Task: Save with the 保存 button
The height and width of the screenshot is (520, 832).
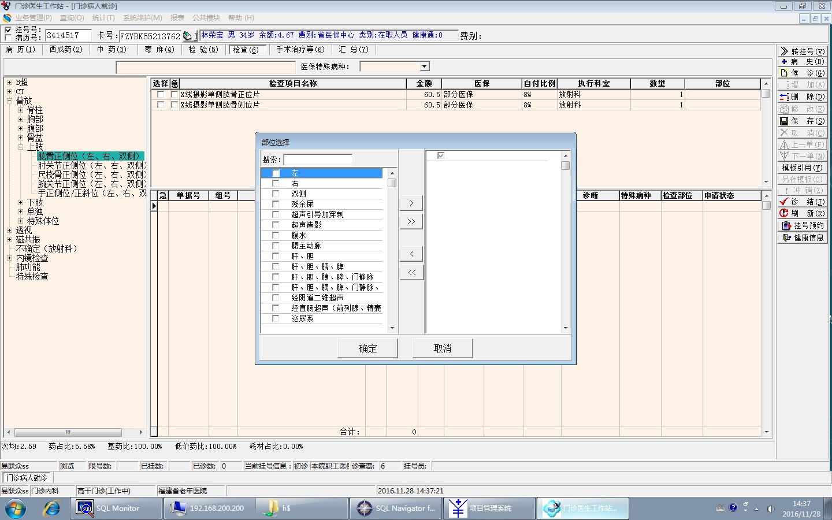Action: tap(803, 121)
